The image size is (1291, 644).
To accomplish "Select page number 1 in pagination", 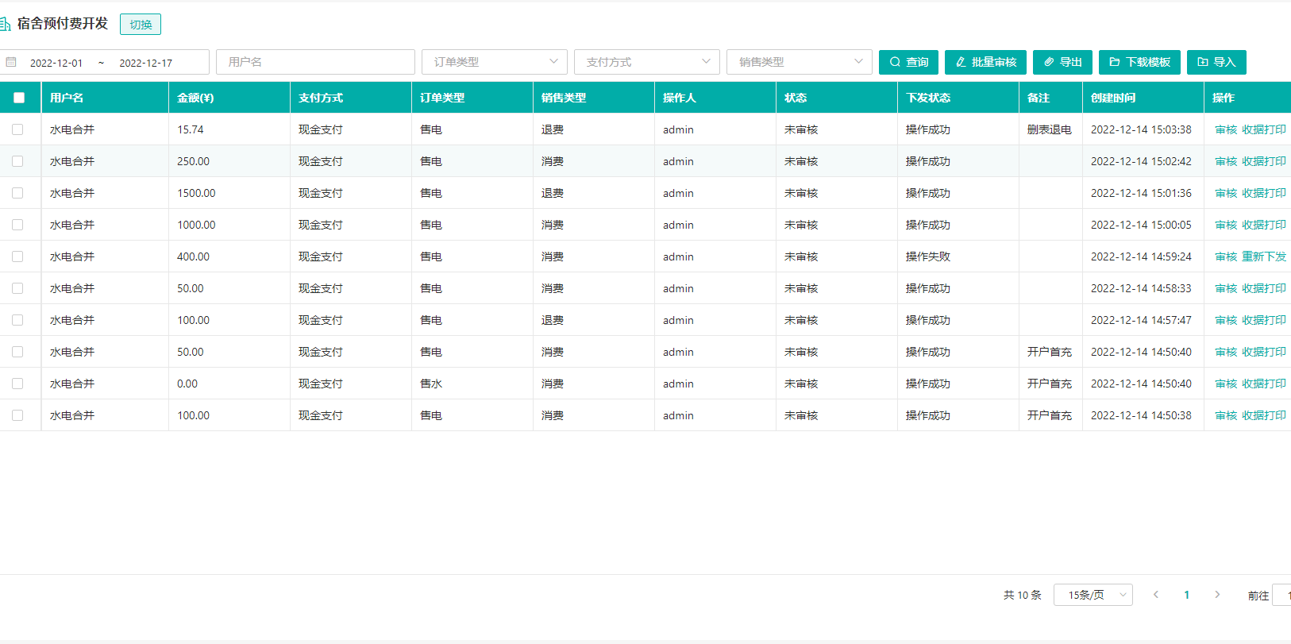I will point(1187,595).
